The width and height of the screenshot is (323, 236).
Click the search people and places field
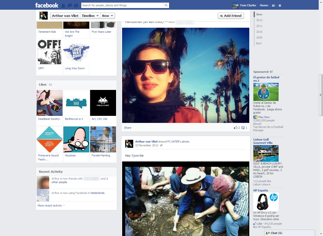point(122,5)
